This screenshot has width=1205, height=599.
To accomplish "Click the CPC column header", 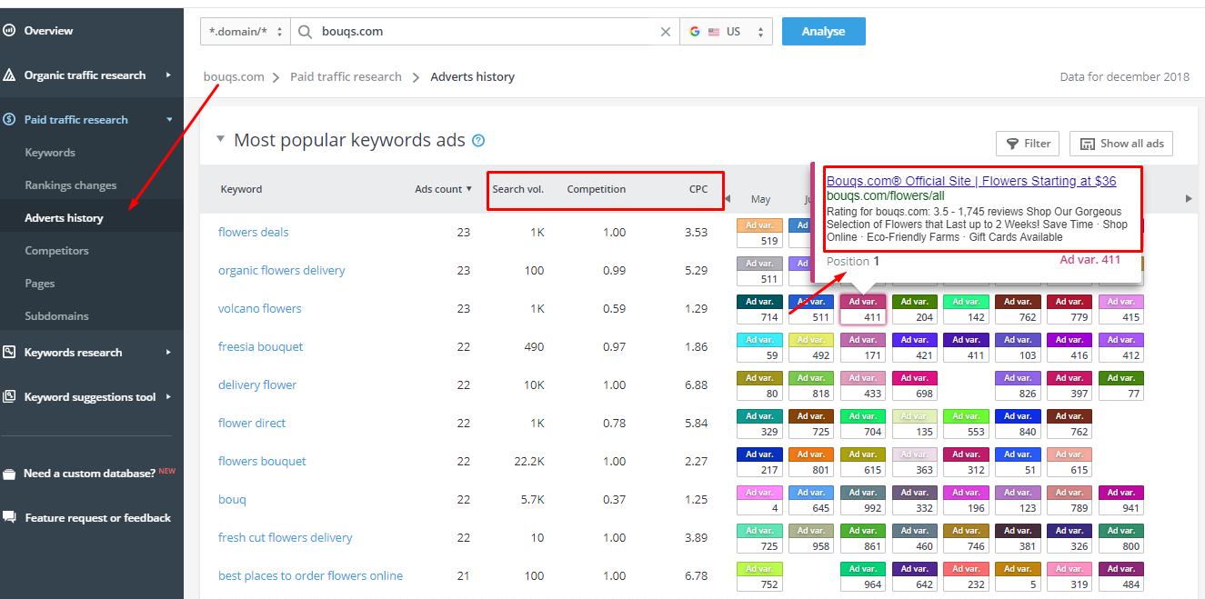I will pos(698,189).
